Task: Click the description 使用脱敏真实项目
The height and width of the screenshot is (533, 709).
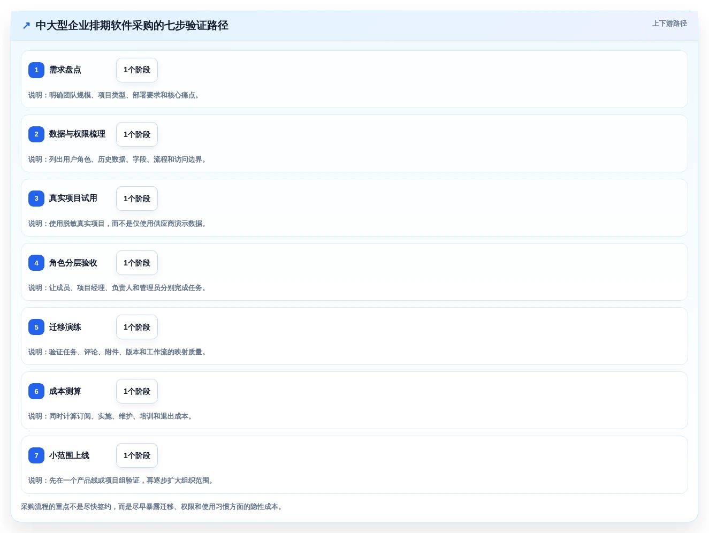Action: click(x=118, y=224)
